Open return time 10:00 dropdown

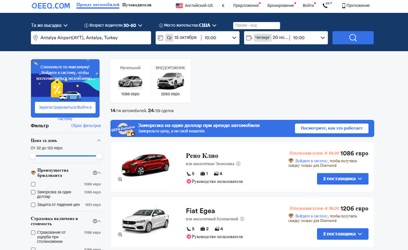point(309,38)
